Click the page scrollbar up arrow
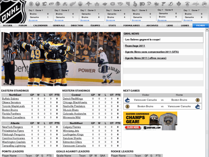The height and width of the screenshot is (157, 209). click(x=207, y=29)
